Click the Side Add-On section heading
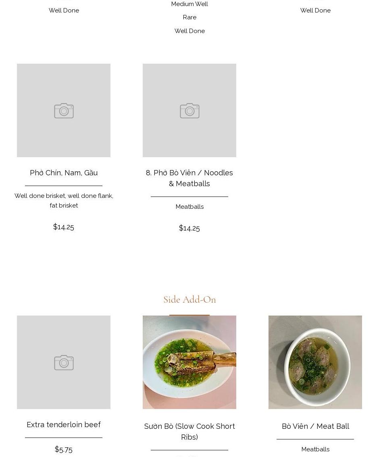The image size is (381, 457). (x=189, y=299)
